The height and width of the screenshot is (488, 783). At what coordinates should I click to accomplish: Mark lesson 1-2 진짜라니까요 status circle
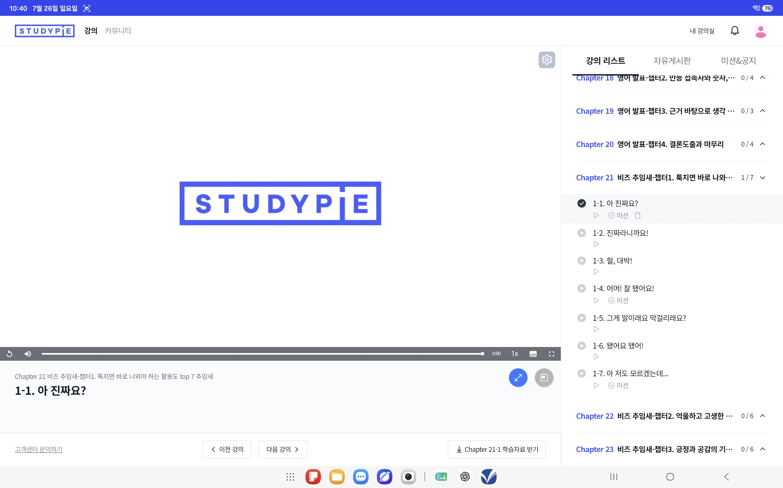[x=581, y=233]
